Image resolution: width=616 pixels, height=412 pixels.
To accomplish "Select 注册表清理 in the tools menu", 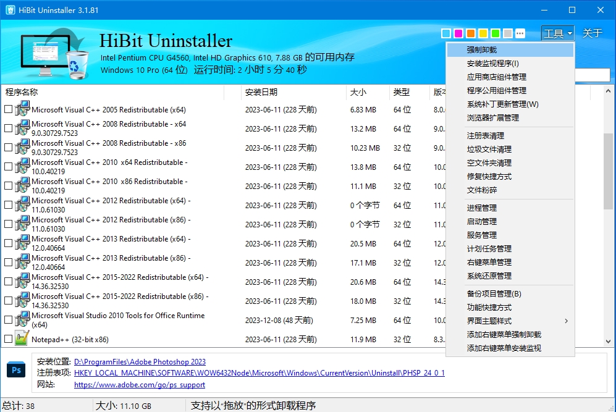I will pyautogui.click(x=486, y=136).
